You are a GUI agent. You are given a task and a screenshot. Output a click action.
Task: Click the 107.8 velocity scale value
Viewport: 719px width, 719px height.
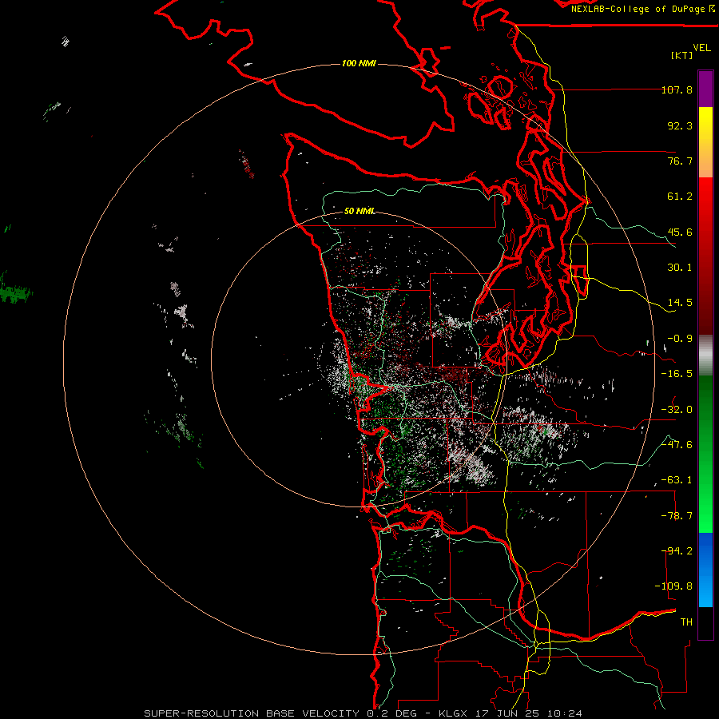[677, 89]
